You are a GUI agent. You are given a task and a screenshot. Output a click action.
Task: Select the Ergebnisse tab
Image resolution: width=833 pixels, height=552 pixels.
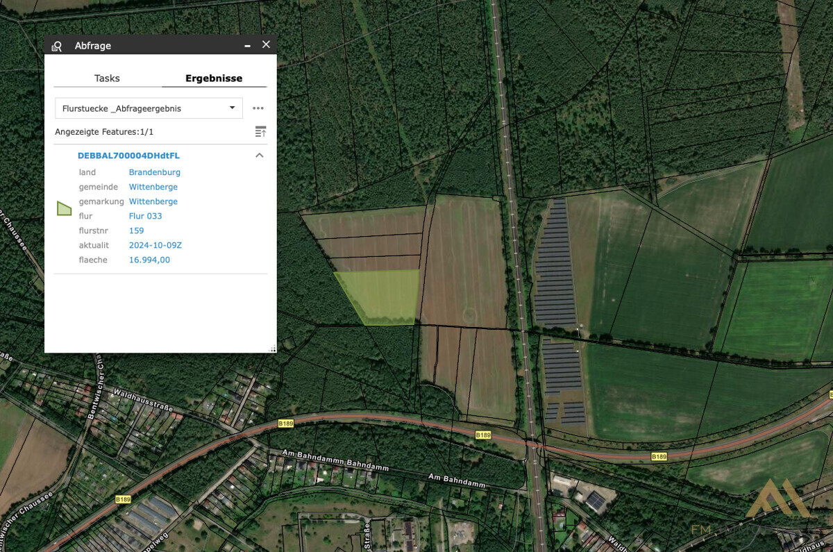(x=214, y=78)
